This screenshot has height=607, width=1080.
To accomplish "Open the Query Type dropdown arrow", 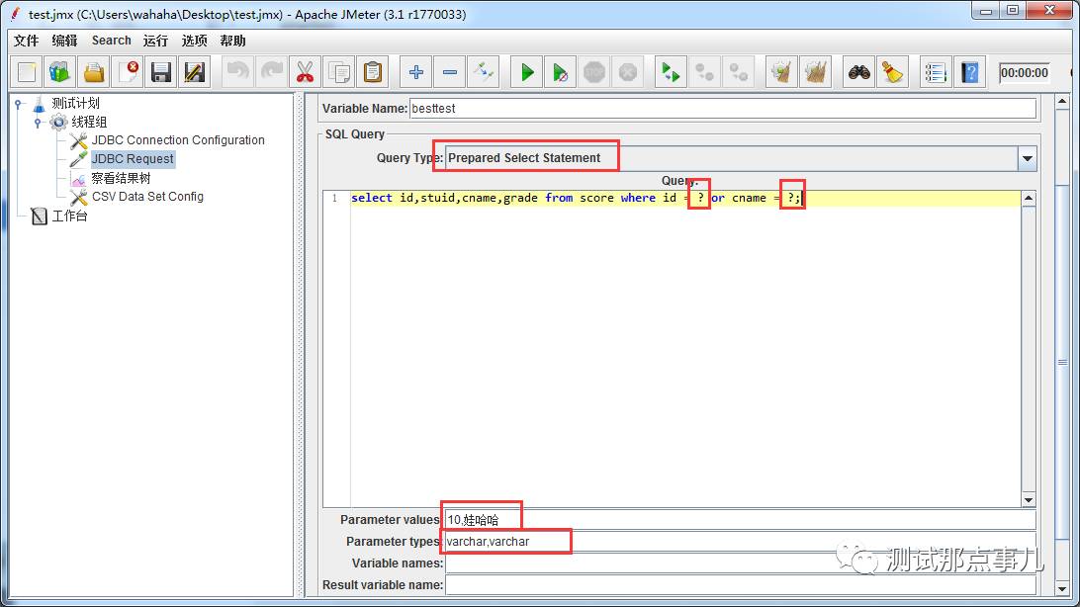I will click(x=1027, y=158).
